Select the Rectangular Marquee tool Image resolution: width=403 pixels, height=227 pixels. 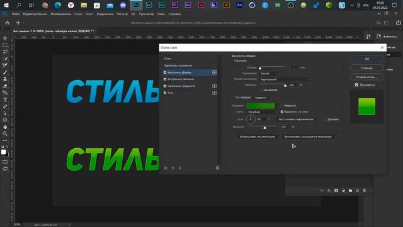pos(5,45)
